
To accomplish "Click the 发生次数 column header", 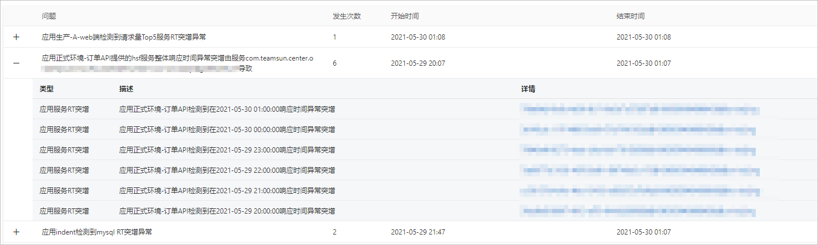I will [x=347, y=16].
